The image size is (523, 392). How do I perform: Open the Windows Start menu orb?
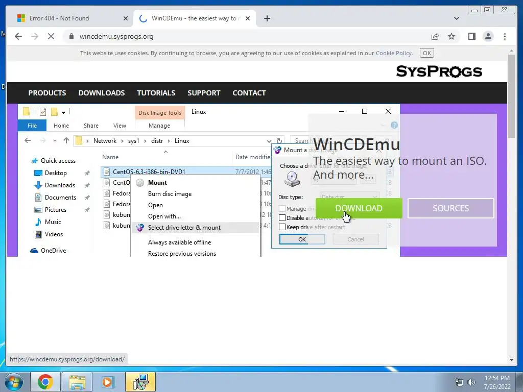click(x=14, y=382)
